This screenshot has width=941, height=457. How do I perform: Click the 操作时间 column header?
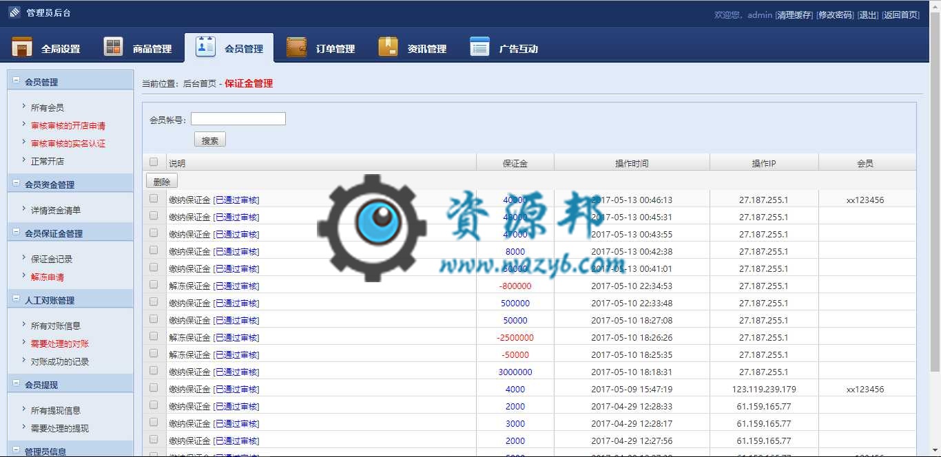click(632, 163)
